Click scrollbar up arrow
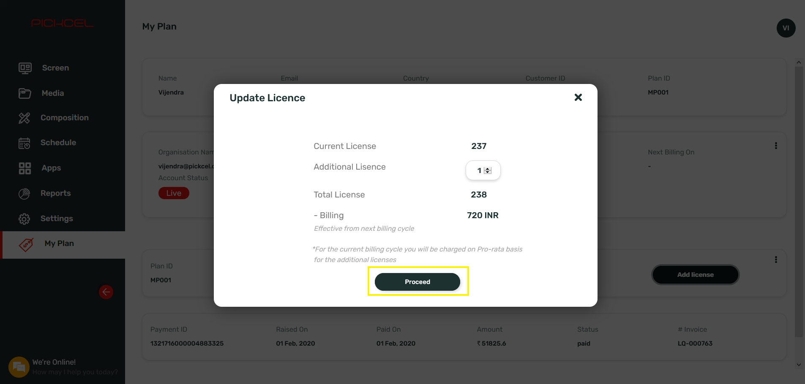The width and height of the screenshot is (805, 384). [x=799, y=62]
